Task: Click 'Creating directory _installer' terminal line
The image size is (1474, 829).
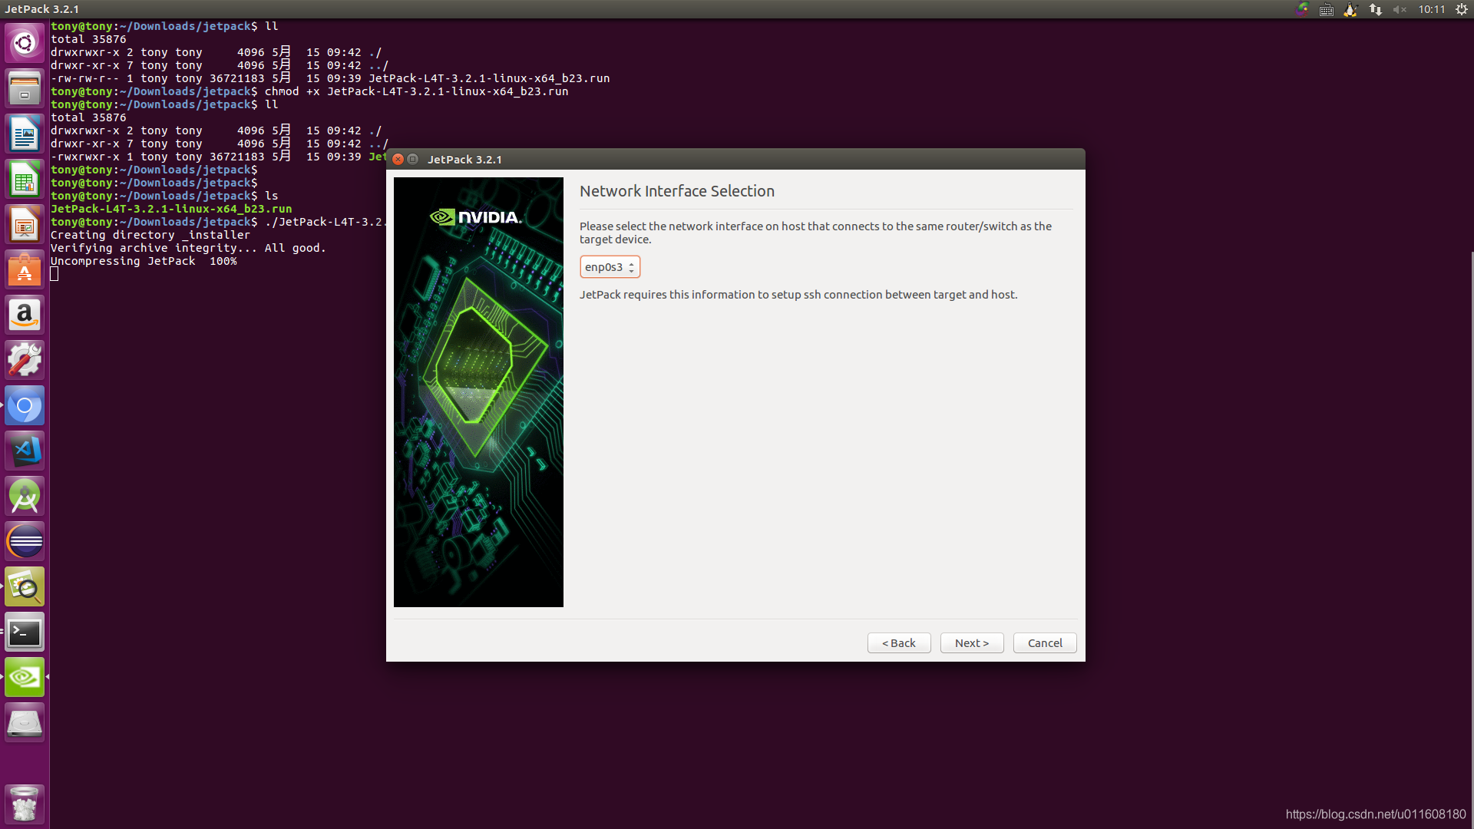Action: 150,235
